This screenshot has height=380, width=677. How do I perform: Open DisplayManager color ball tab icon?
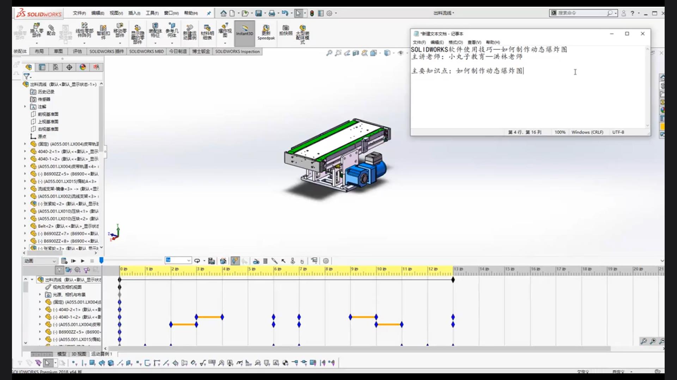83,67
